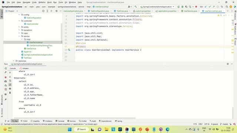Open the Services tool window
The image size is (237, 133).
[71, 121]
